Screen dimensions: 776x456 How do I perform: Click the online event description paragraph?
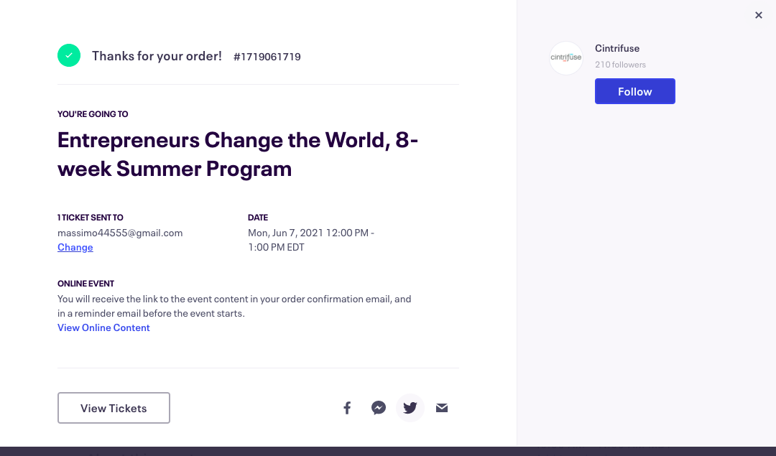[234, 306]
